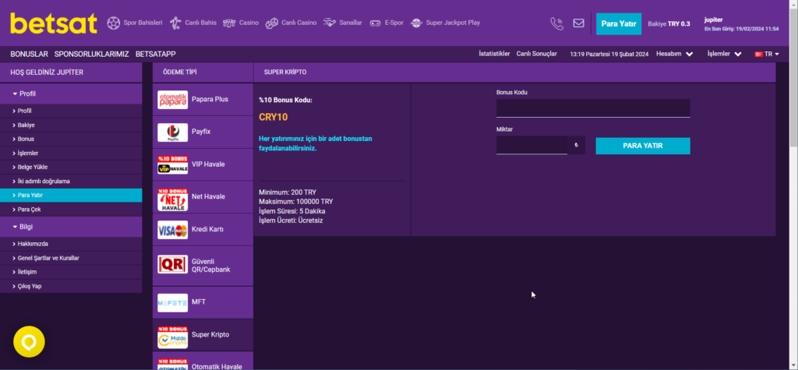Click Minimum: 200 TRY text
Viewport: 798px width, 370px height.
tap(288, 192)
